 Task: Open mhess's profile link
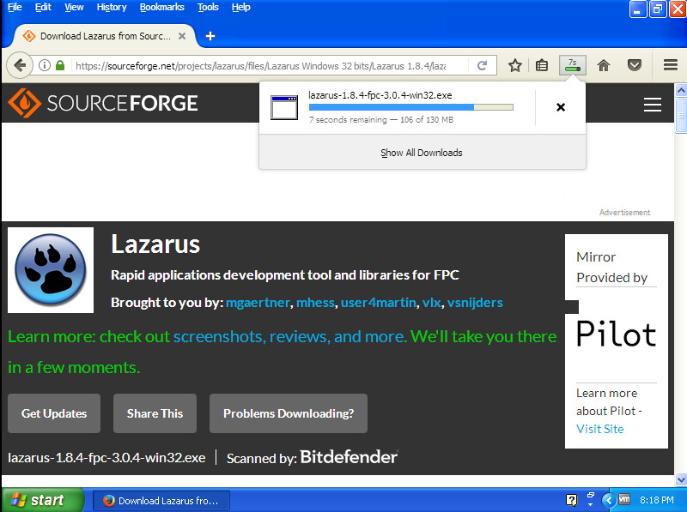(315, 303)
